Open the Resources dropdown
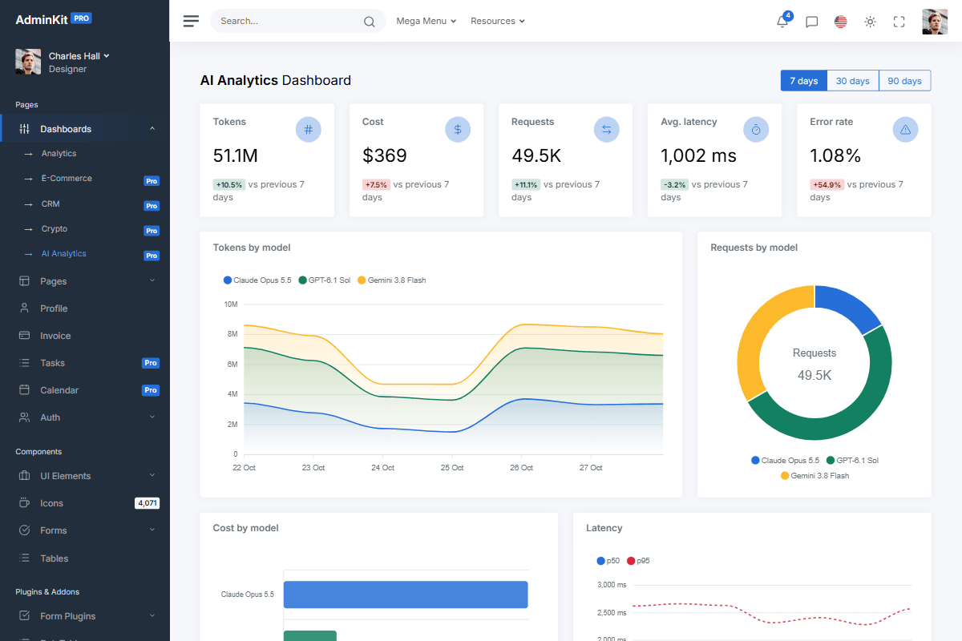Screen dimensions: 962x641 coord(498,21)
